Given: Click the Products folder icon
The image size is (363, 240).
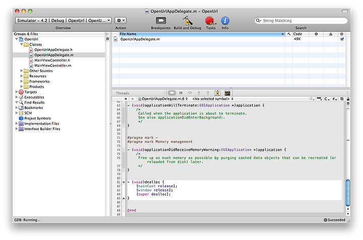Looking at the screenshot, I should coord(26,87).
